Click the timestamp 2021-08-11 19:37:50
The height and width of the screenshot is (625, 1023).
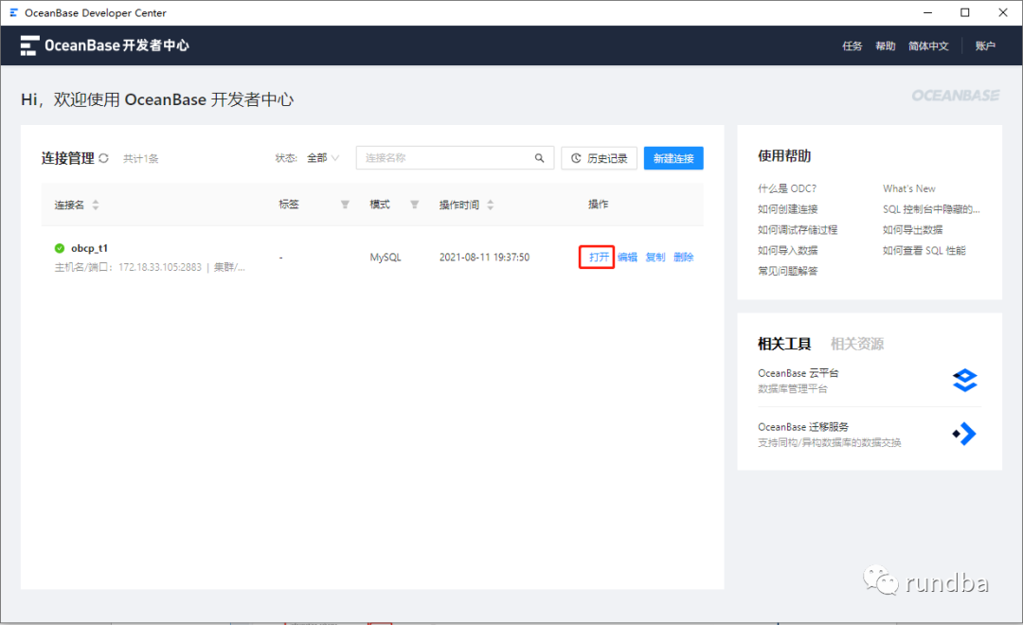(x=484, y=257)
